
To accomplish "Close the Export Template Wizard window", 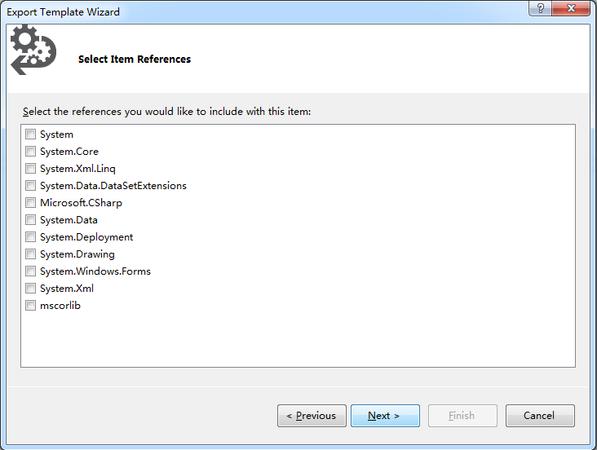I will 571,8.
